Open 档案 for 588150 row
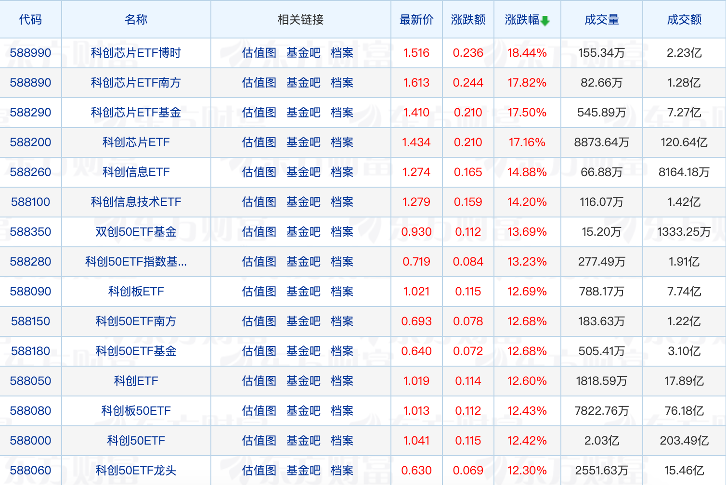This screenshot has height=485, width=726. pos(342,321)
